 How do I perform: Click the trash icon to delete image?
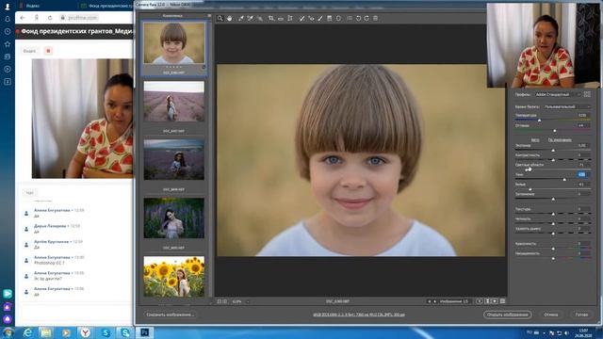[x=376, y=19]
